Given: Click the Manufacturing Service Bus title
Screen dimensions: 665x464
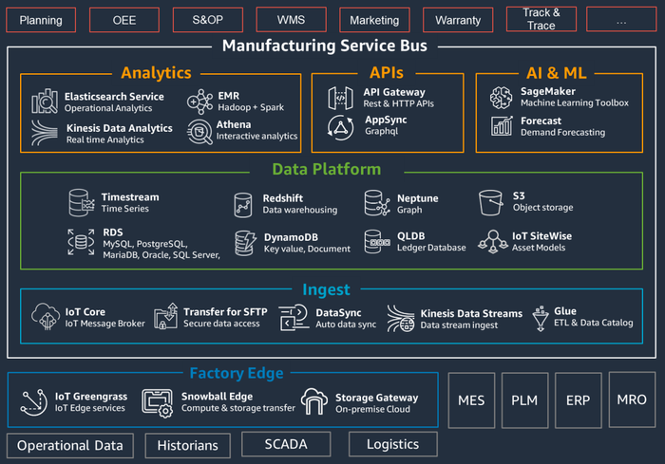Looking at the screenshot, I should click(325, 46).
